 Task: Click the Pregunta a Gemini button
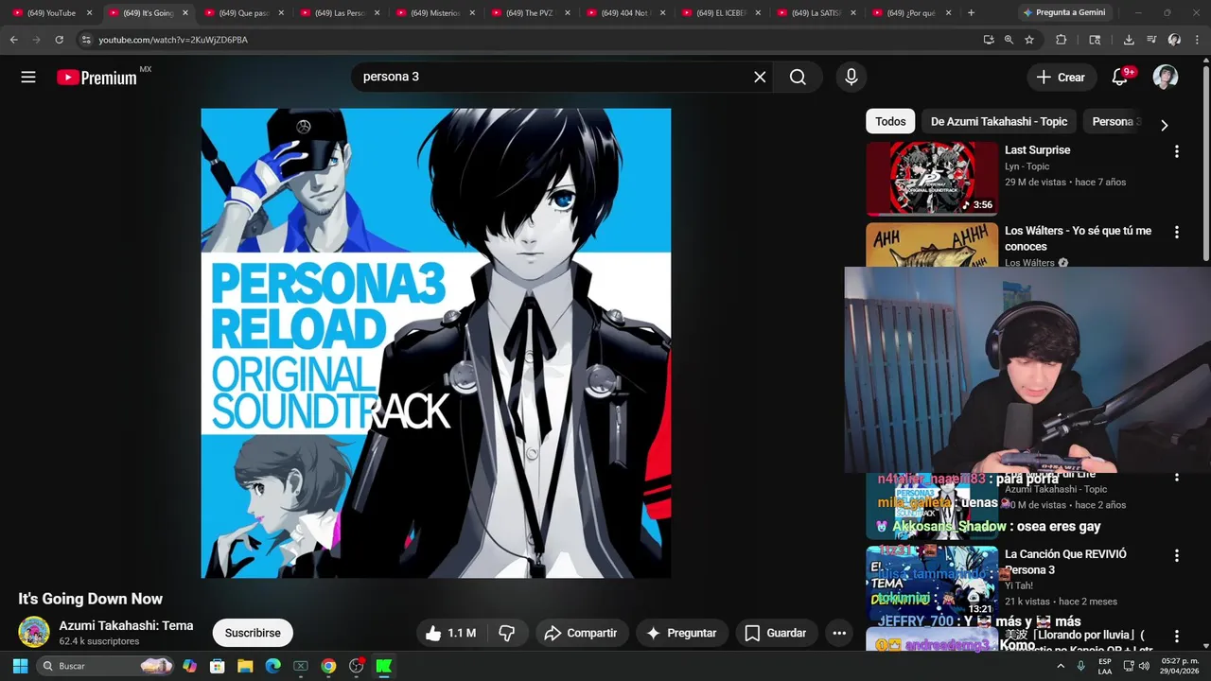tap(1063, 13)
